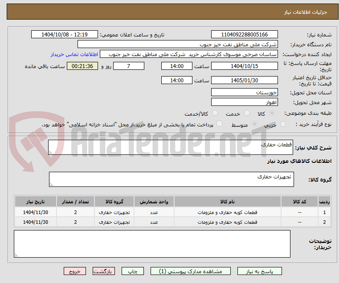
Task: Open اطلاعات تماس خریدار link
Action: pos(74,54)
